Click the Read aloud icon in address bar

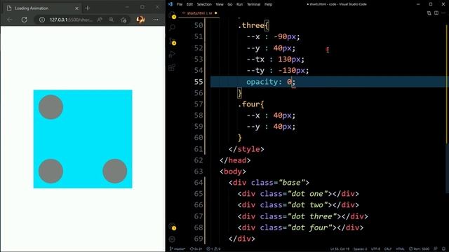pos(100,20)
